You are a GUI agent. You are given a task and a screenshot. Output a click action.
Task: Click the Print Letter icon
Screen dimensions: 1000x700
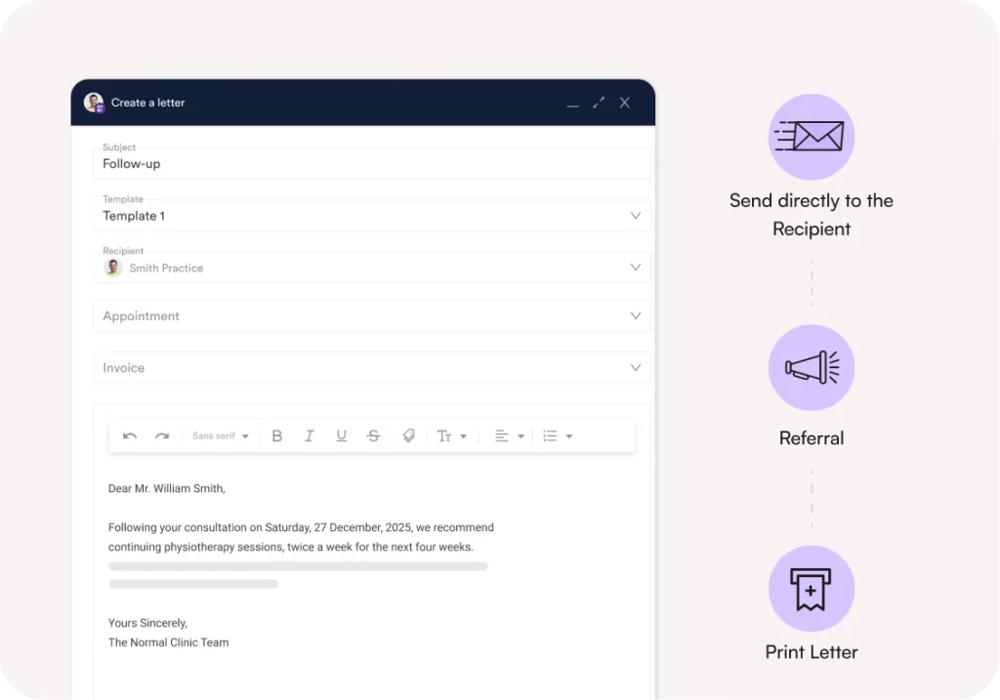pyautogui.click(x=812, y=589)
